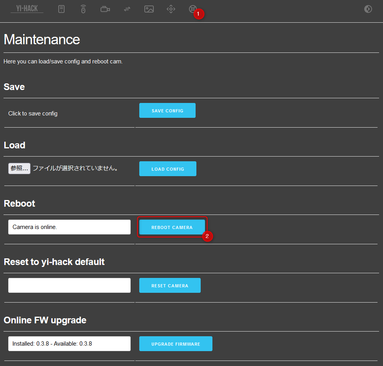Click the empty reset status field
The width and height of the screenshot is (383, 366).
[69, 285]
